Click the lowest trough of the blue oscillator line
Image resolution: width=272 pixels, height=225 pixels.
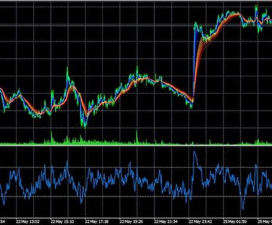tap(243, 209)
